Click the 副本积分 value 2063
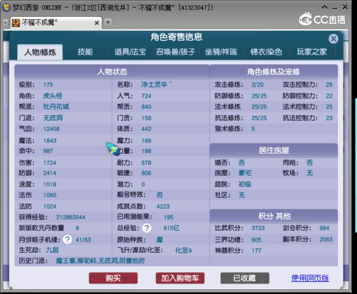Screen dimensions: 357x294 pyautogui.click(x=326, y=239)
